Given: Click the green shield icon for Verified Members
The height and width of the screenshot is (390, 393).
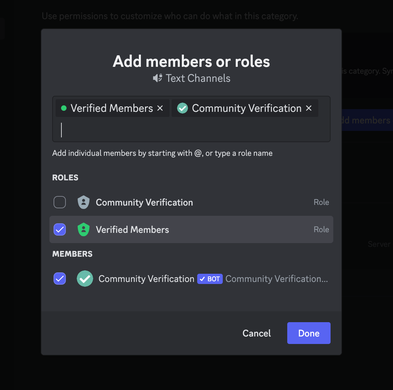Looking at the screenshot, I should click(84, 229).
